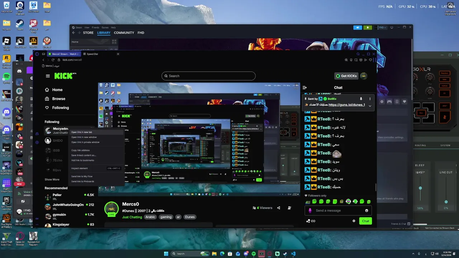Click Steam green notifications bell
This screenshot has width=459, height=258.
pyautogui.click(x=367, y=28)
